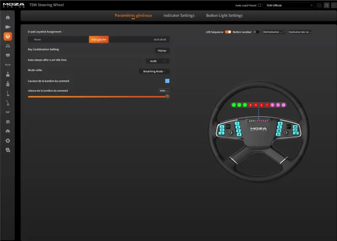Select red LED indicator 5 on wheel
This screenshot has width=337, height=241.
pos(256,105)
